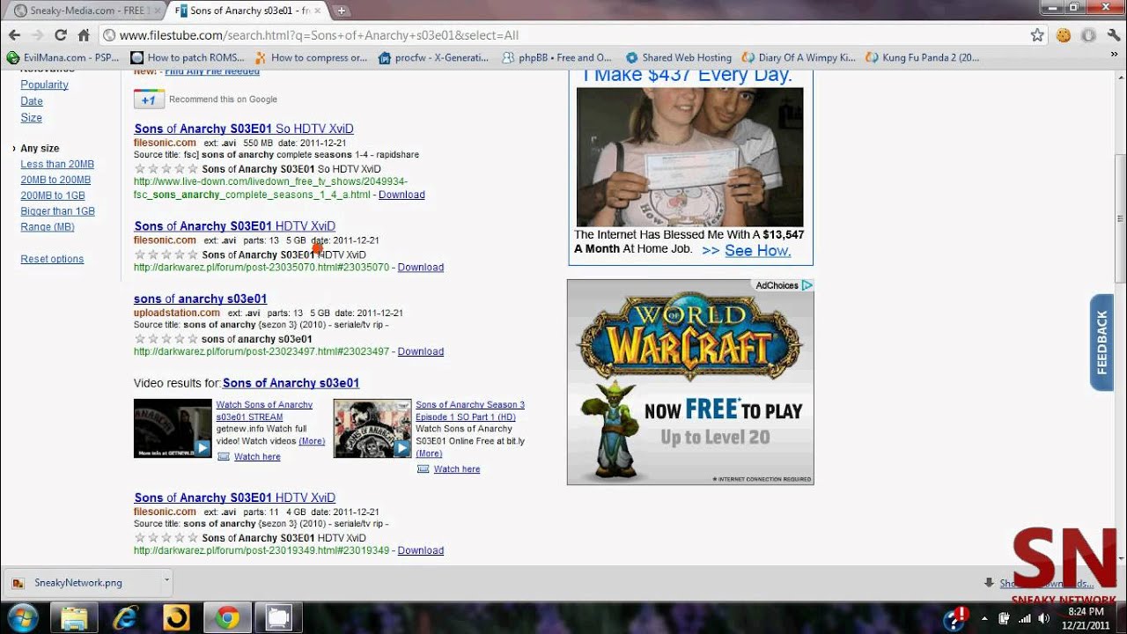Select the Sons of Anarchy s03e01 tab
The width and height of the screenshot is (1127, 634).
pyautogui.click(x=247, y=11)
